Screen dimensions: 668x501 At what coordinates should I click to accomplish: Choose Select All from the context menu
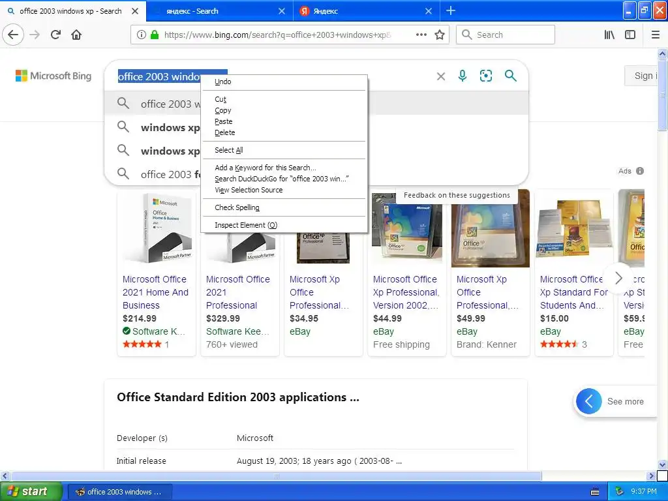pyautogui.click(x=284, y=150)
